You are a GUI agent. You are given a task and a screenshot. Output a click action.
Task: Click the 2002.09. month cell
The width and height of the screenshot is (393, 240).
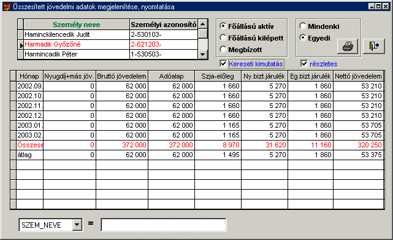[x=29, y=86]
